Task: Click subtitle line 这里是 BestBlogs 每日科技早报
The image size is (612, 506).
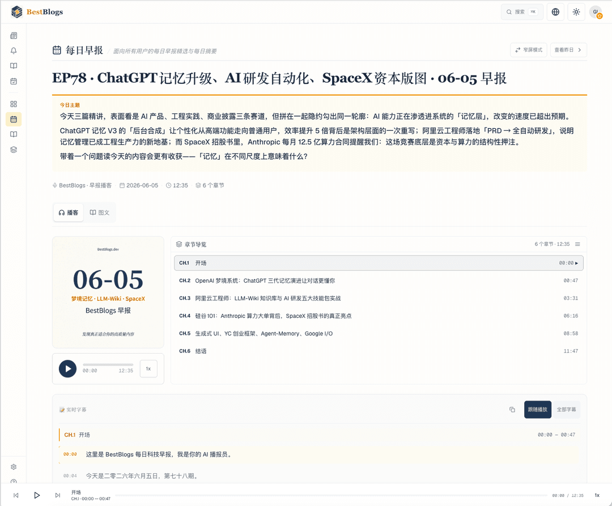Action: (319, 454)
